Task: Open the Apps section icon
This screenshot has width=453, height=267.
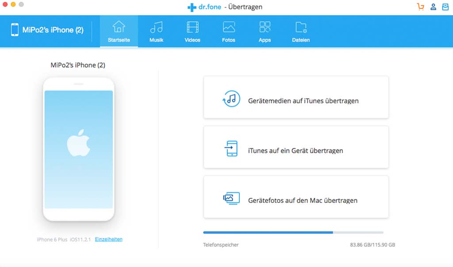Action: pyautogui.click(x=264, y=27)
